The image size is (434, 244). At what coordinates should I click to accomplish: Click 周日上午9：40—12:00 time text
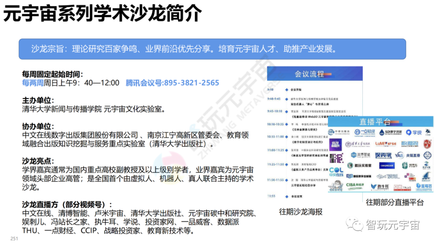pyautogui.click(x=82, y=83)
